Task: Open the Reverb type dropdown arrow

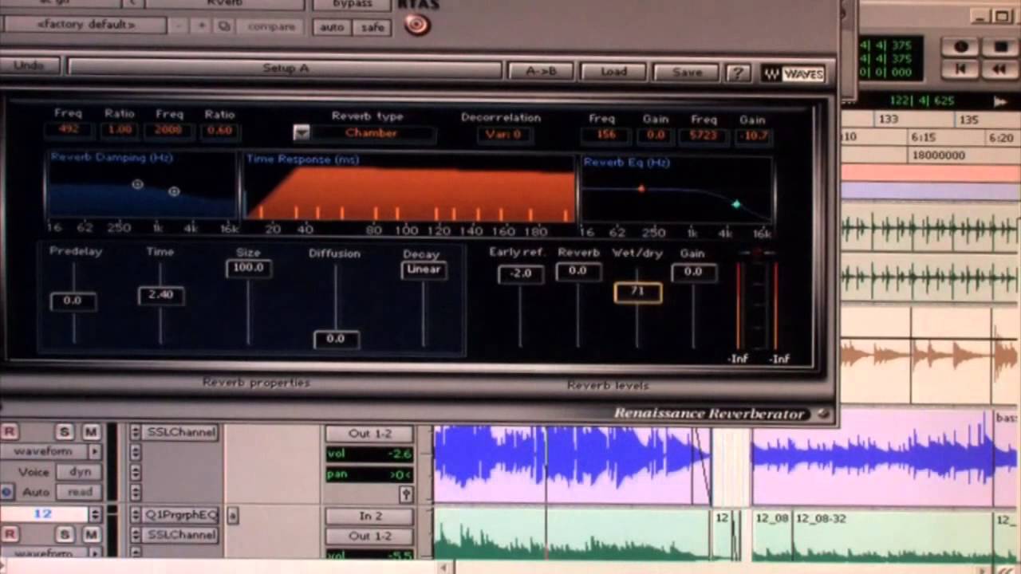Action: click(x=302, y=132)
